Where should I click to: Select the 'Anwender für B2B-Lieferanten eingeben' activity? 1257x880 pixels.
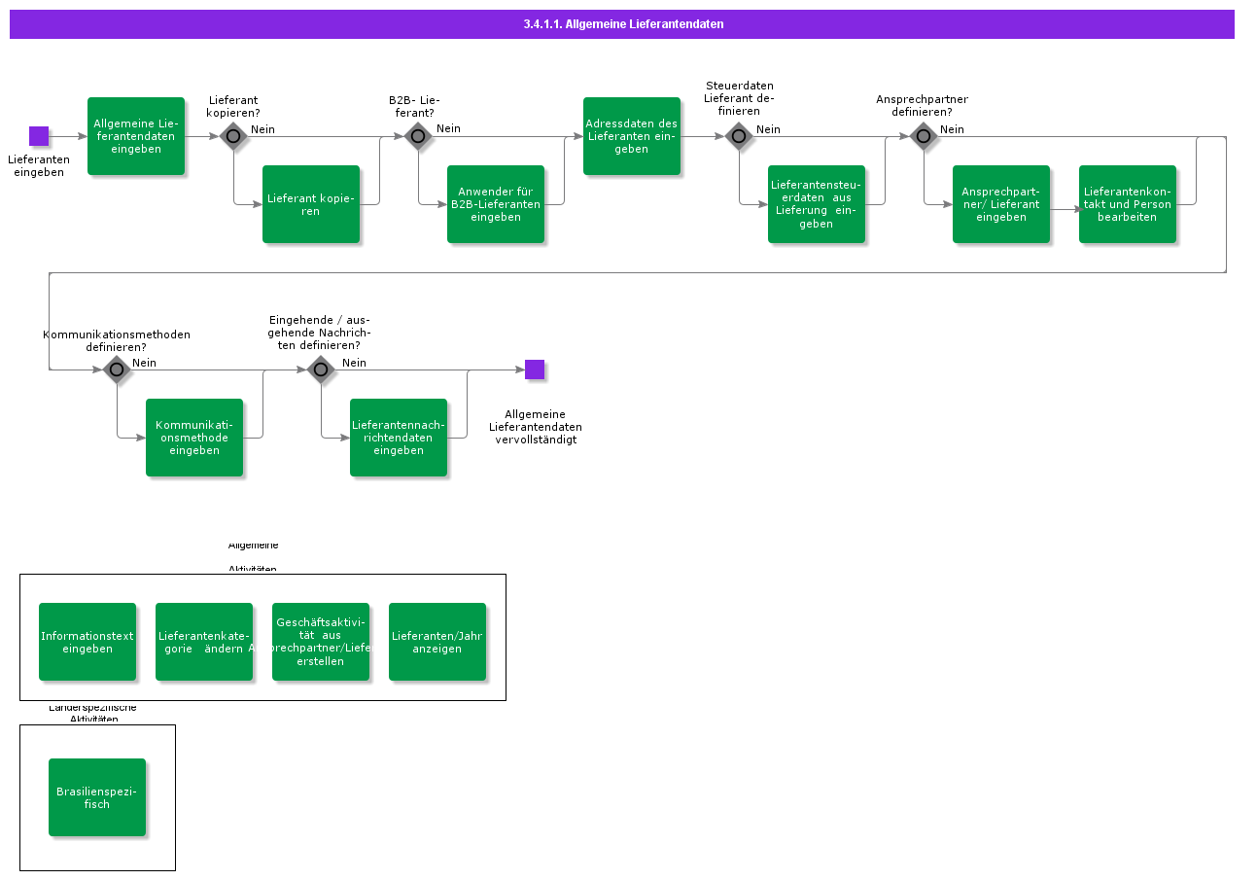496,204
